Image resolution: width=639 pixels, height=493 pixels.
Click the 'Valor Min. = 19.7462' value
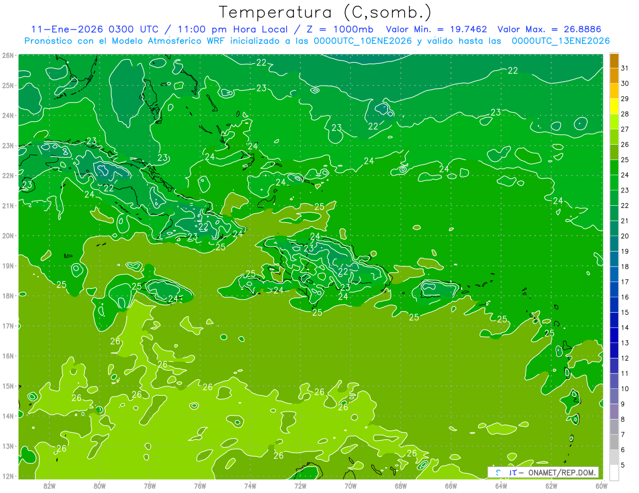click(x=436, y=29)
